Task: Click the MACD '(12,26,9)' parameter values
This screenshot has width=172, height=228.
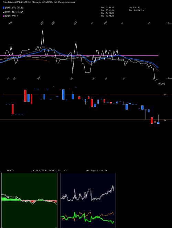Action: tap(46, 171)
